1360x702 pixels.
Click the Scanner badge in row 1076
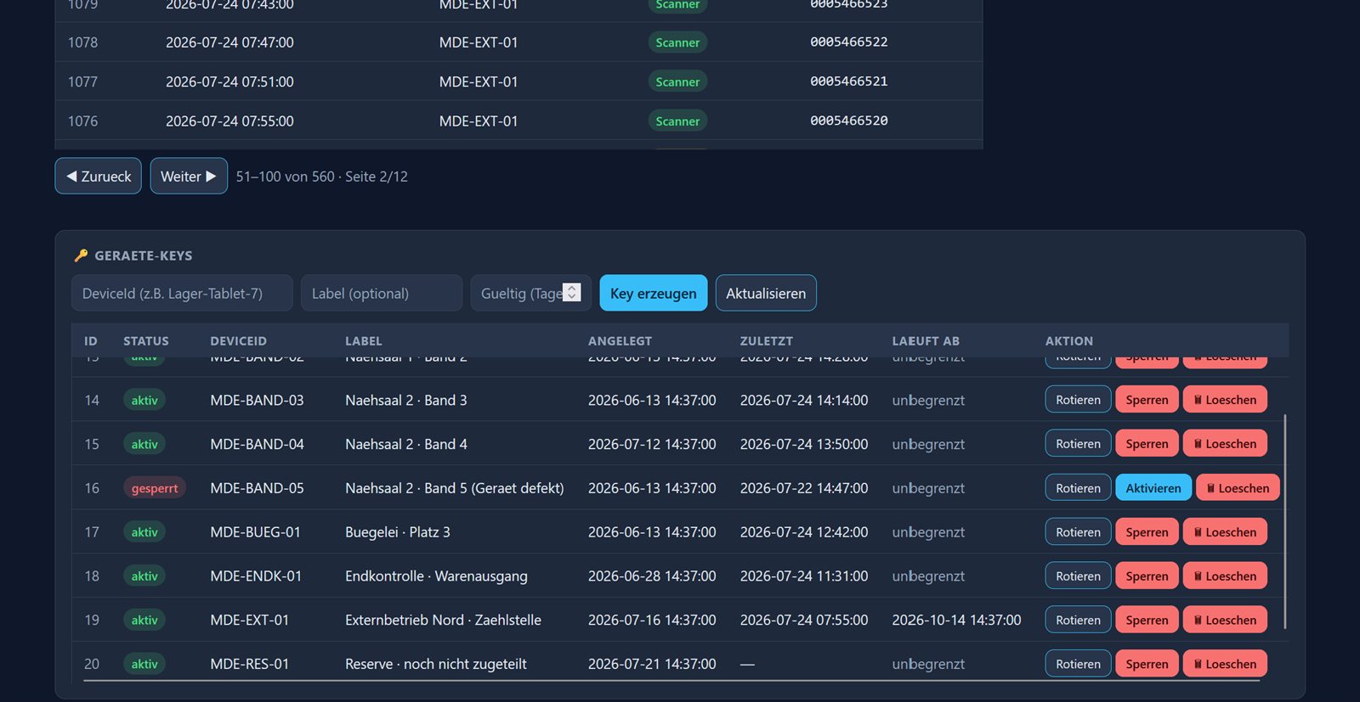677,121
